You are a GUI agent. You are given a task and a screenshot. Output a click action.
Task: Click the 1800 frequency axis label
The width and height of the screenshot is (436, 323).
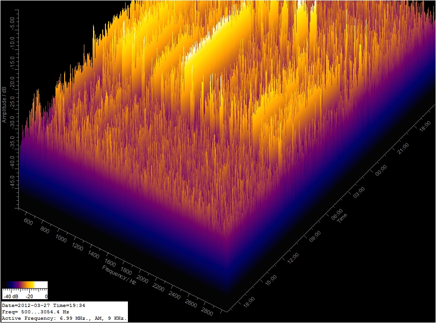(x=126, y=271)
